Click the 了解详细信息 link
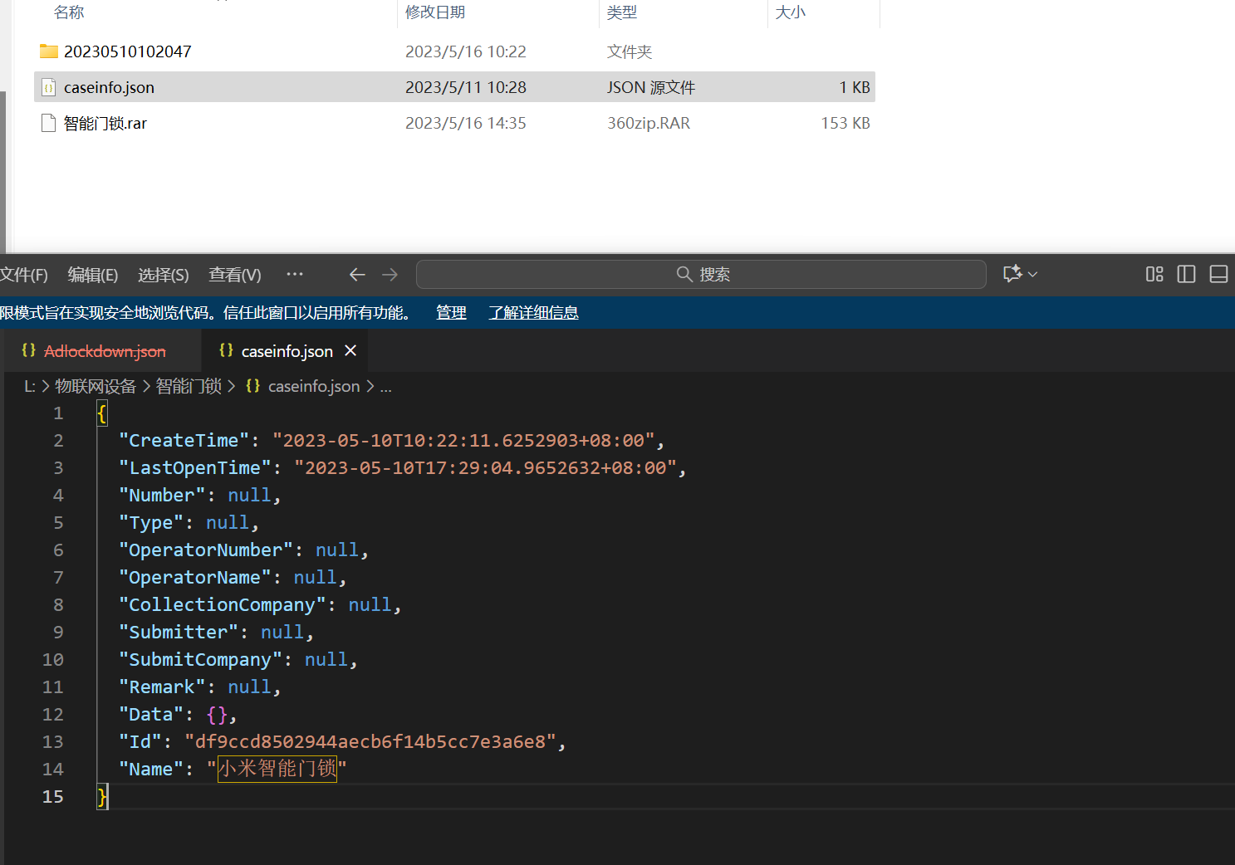 tap(533, 313)
